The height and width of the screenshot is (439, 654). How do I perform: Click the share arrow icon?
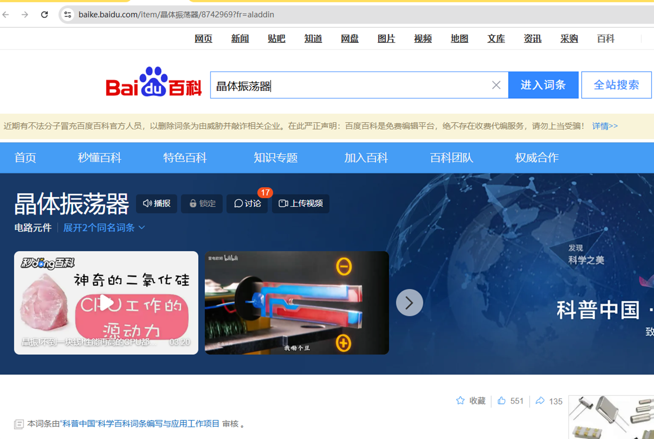point(540,401)
